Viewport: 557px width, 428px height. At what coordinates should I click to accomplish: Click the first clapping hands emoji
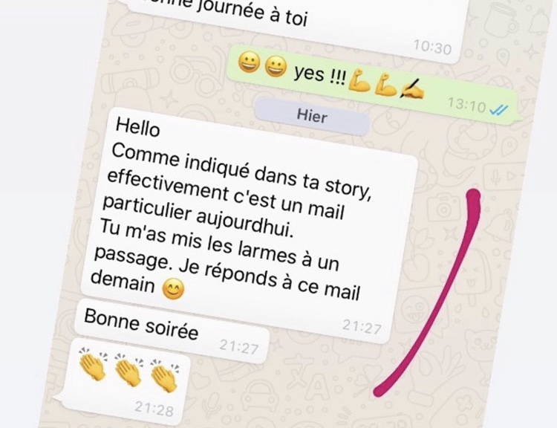pyautogui.click(x=93, y=363)
